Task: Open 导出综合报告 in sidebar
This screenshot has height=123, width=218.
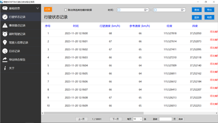Action: 21,60
